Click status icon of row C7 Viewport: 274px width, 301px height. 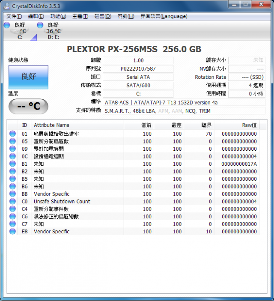pos(12,224)
